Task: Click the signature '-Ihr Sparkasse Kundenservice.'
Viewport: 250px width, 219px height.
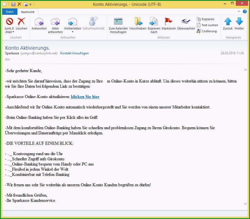Action: 31,200
